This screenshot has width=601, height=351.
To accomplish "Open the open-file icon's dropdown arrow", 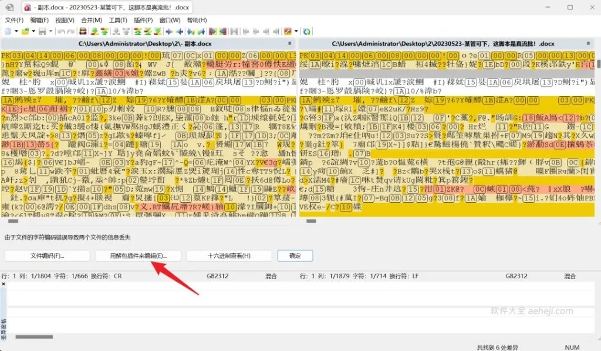I will click(x=33, y=30).
